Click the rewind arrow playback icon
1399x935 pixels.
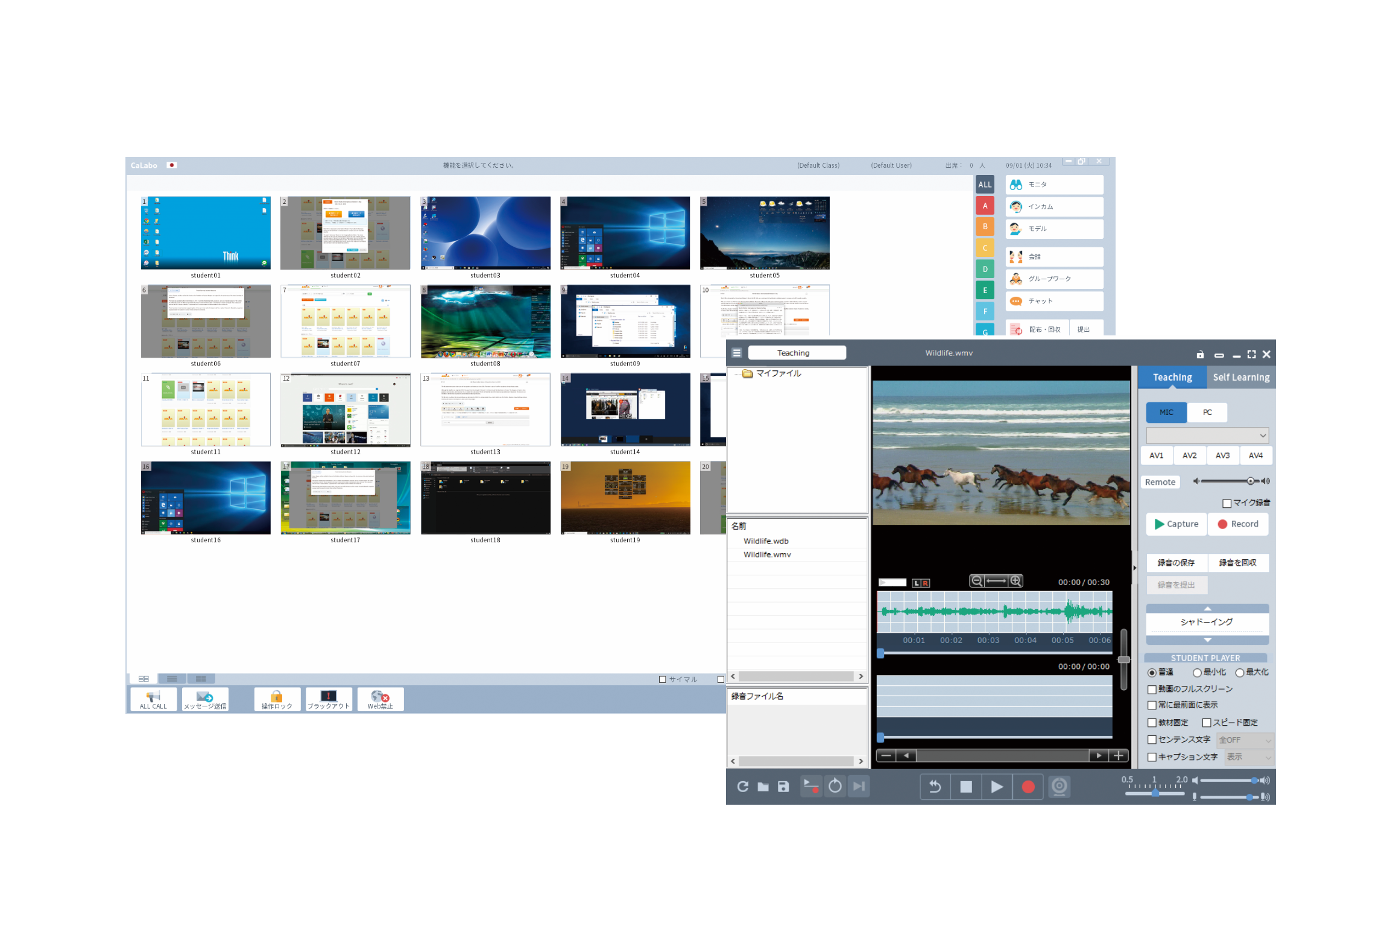935,787
